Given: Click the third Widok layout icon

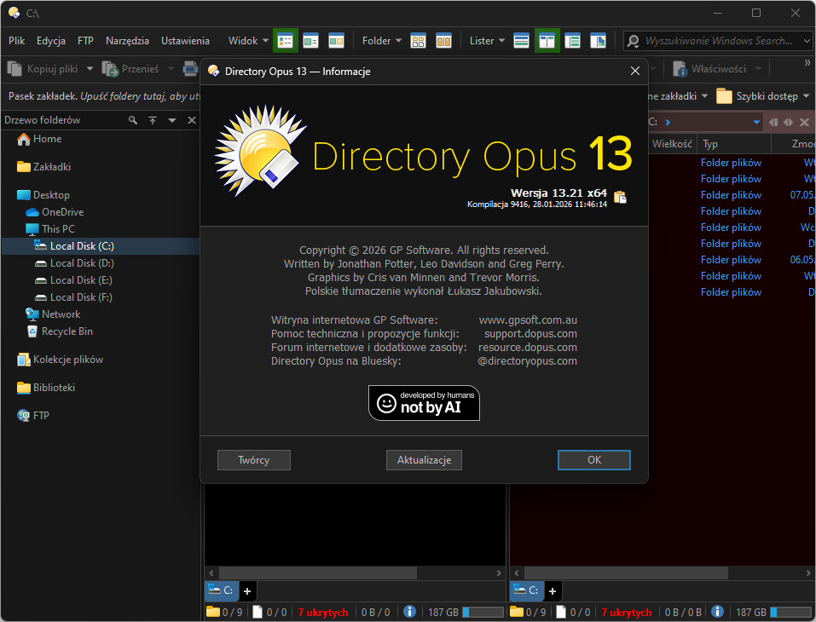Looking at the screenshot, I should tap(336, 41).
